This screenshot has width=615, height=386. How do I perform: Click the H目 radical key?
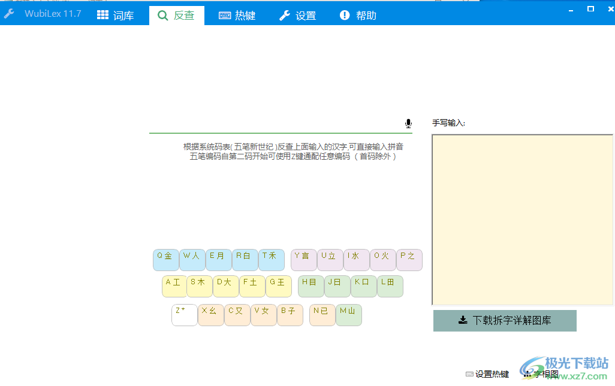[310, 286]
